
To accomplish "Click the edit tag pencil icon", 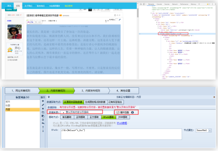I will pyautogui.click(x=43, y=105).
